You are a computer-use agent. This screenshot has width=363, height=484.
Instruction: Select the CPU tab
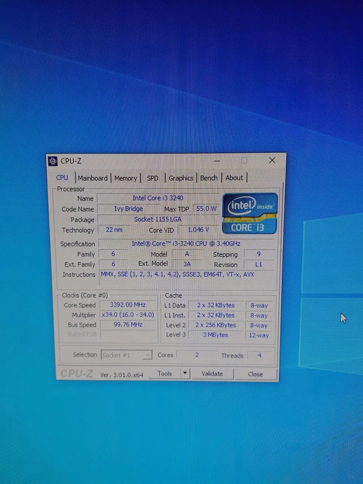62,178
